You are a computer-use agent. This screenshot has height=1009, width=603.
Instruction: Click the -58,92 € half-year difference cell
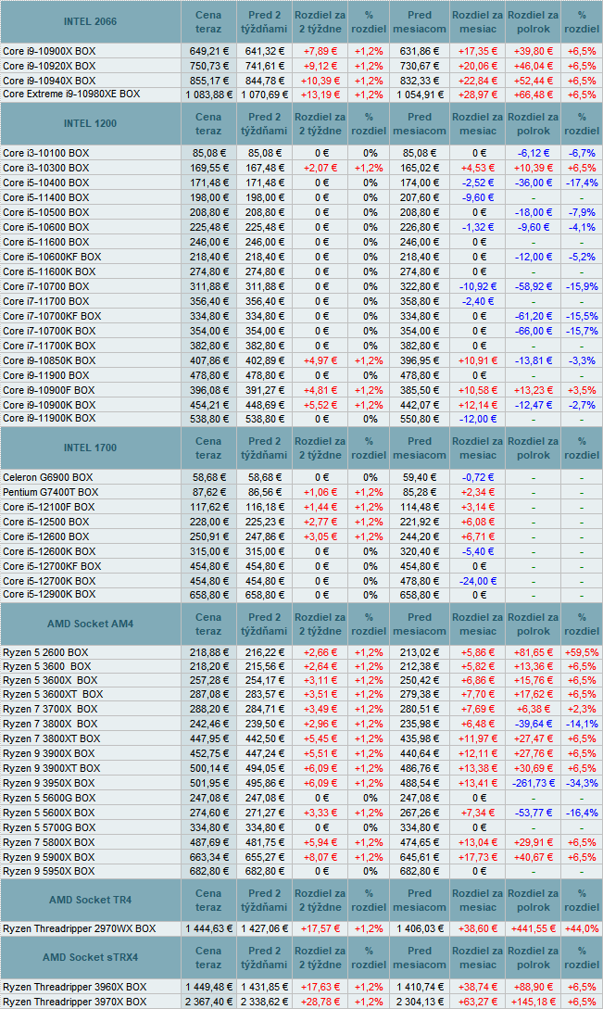coord(534,286)
